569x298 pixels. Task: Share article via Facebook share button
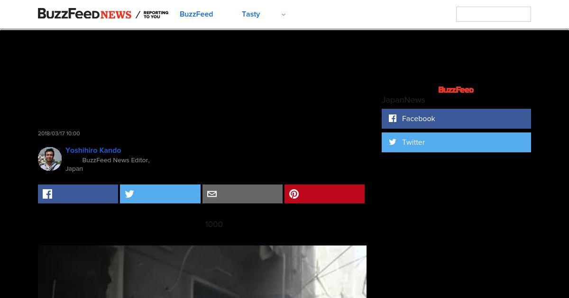(78, 194)
